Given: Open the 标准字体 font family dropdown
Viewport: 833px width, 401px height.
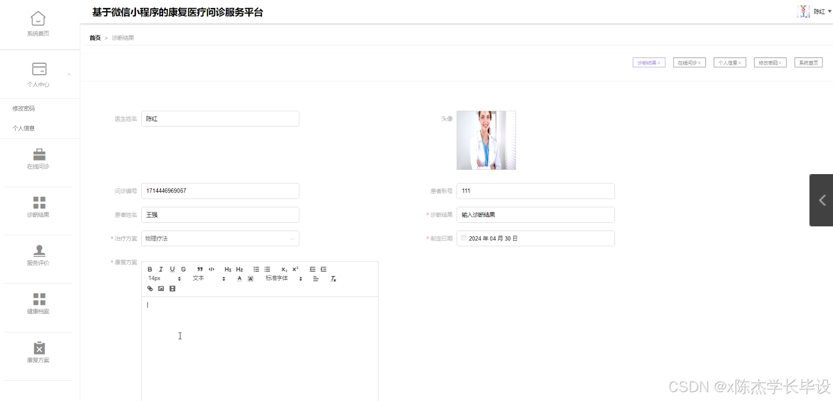Looking at the screenshot, I should [x=284, y=279].
